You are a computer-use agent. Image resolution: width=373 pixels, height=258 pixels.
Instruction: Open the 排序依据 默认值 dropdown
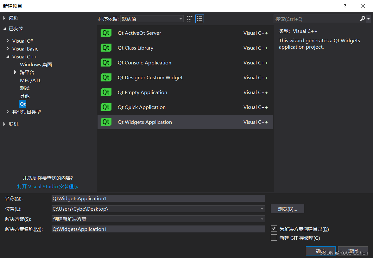pos(152,19)
